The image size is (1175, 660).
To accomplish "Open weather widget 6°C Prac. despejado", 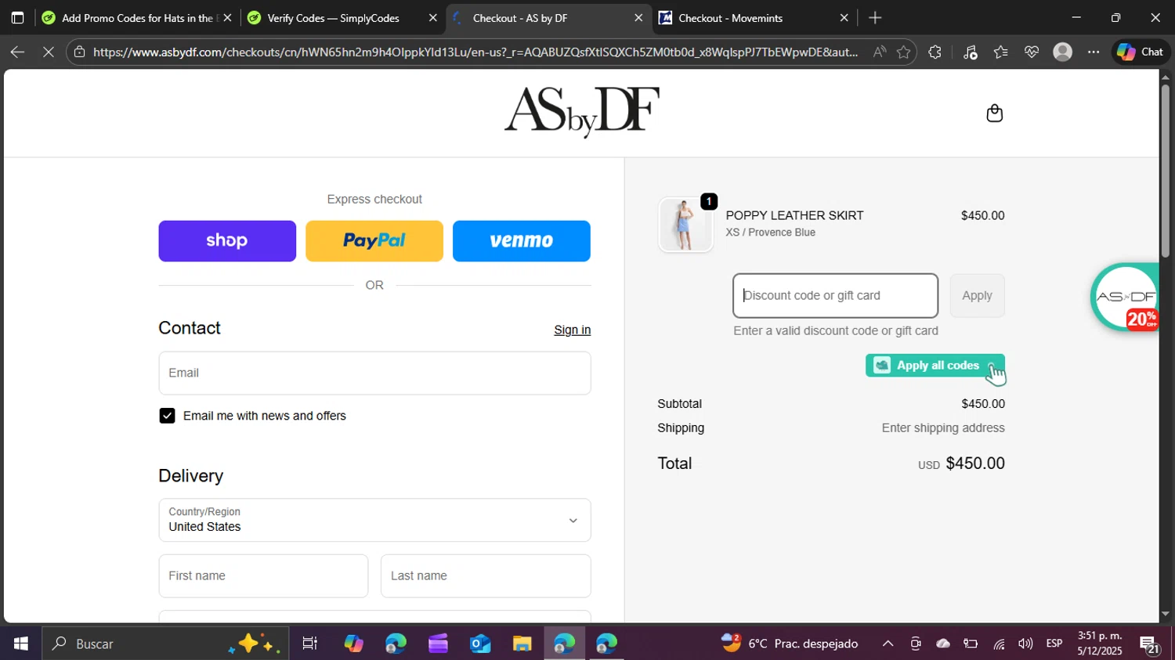I will pyautogui.click(x=790, y=644).
